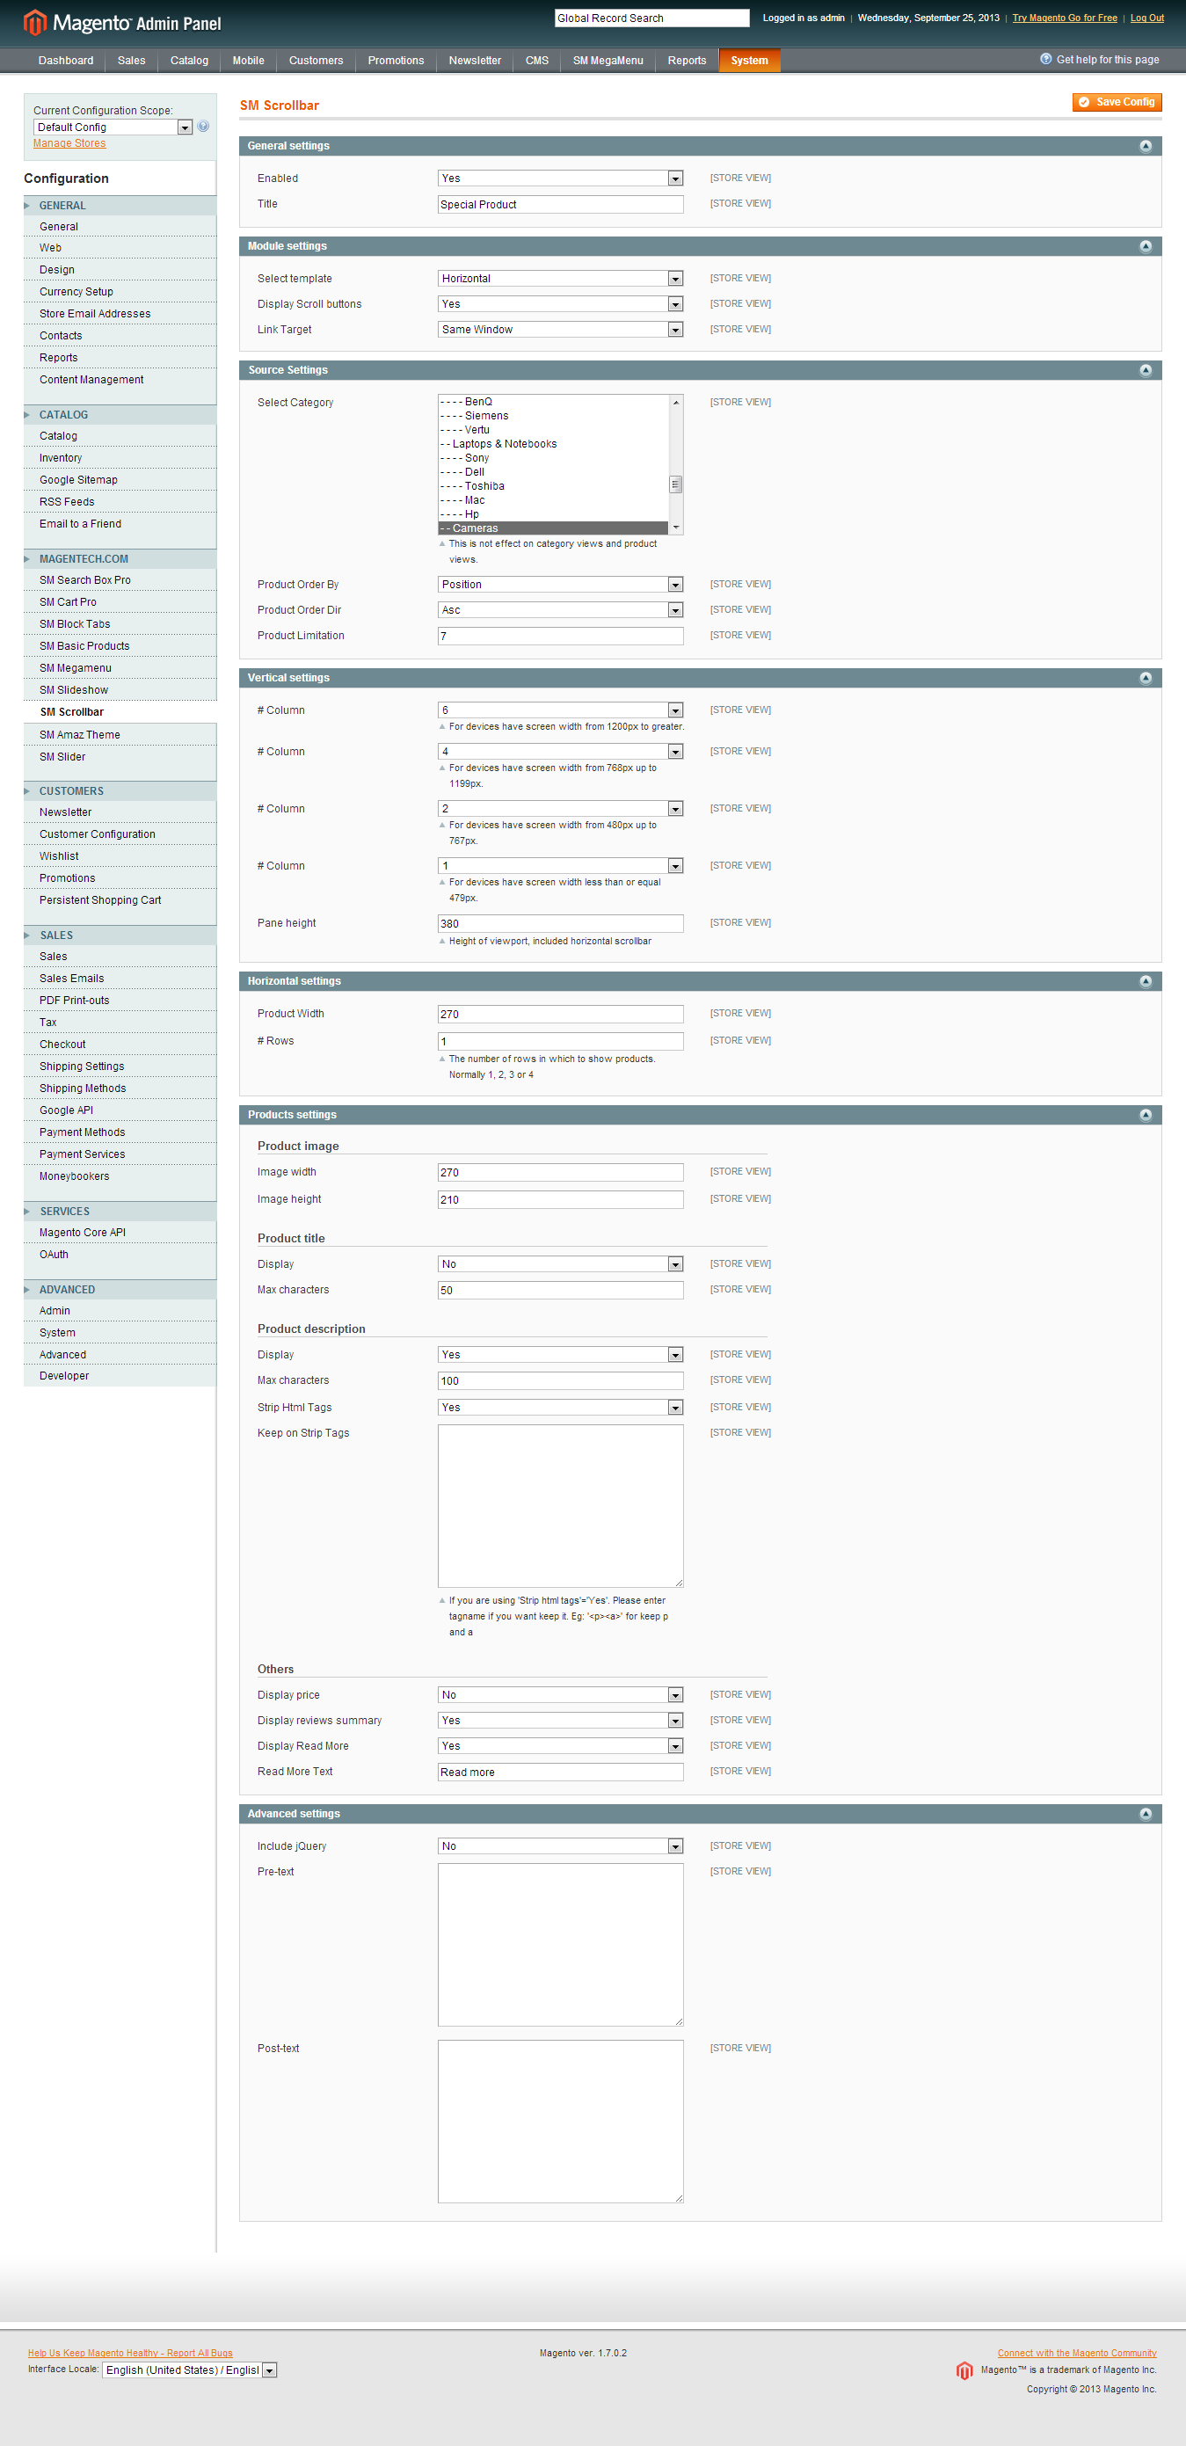Click Help Us Keep Magento Healthy link
The height and width of the screenshot is (2446, 1186).
[x=130, y=2353]
